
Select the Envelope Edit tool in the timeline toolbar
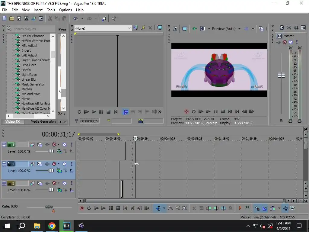(x=170, y=208)
